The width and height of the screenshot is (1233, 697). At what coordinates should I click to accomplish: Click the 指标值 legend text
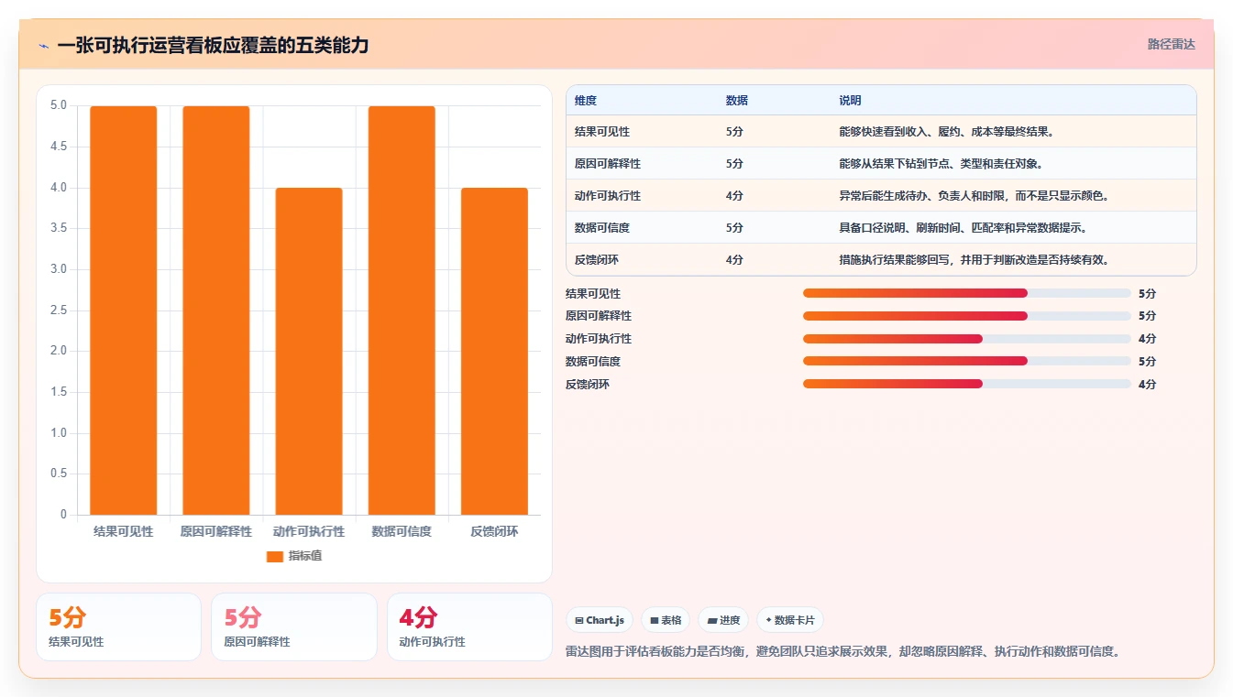click(305, 556)
